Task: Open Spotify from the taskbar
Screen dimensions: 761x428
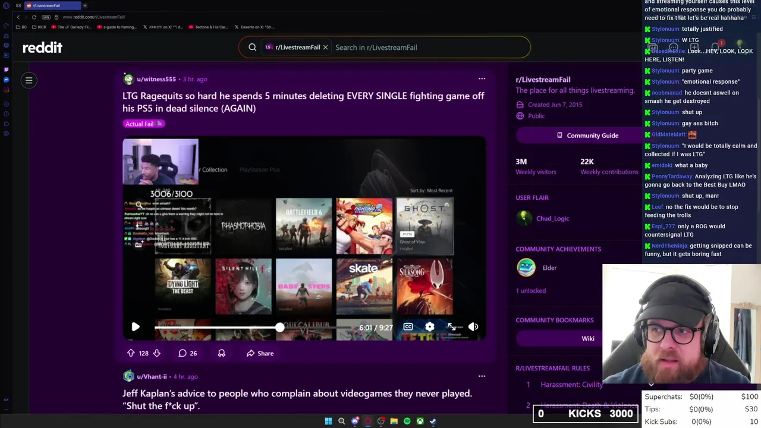Action: [x=407, y=421]
